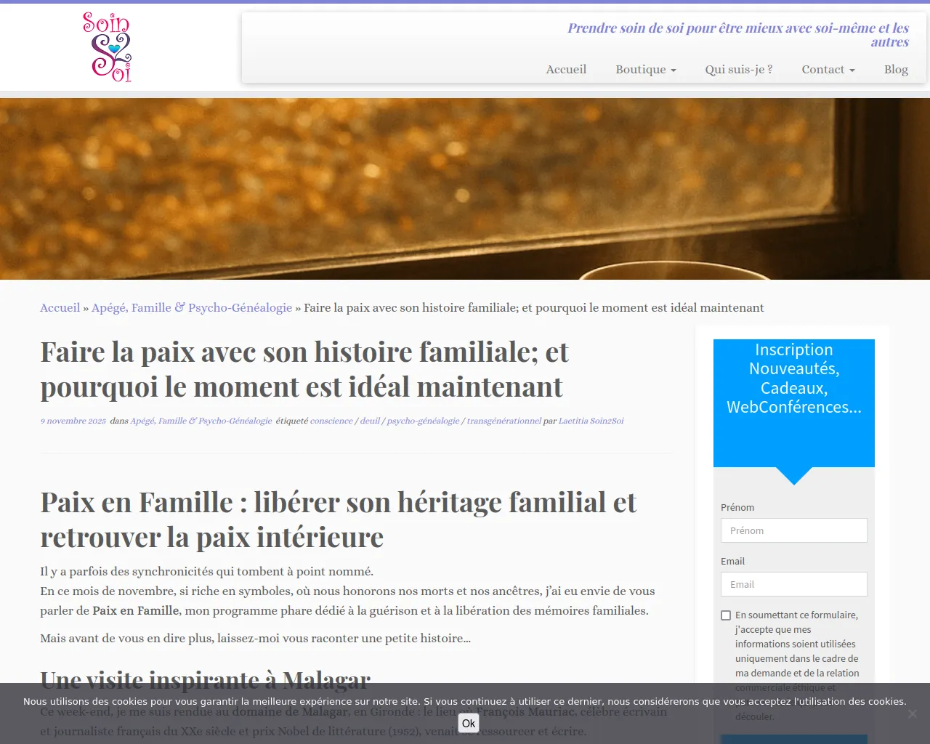
Task: Go to the Blog section
Action: (896, 69)
